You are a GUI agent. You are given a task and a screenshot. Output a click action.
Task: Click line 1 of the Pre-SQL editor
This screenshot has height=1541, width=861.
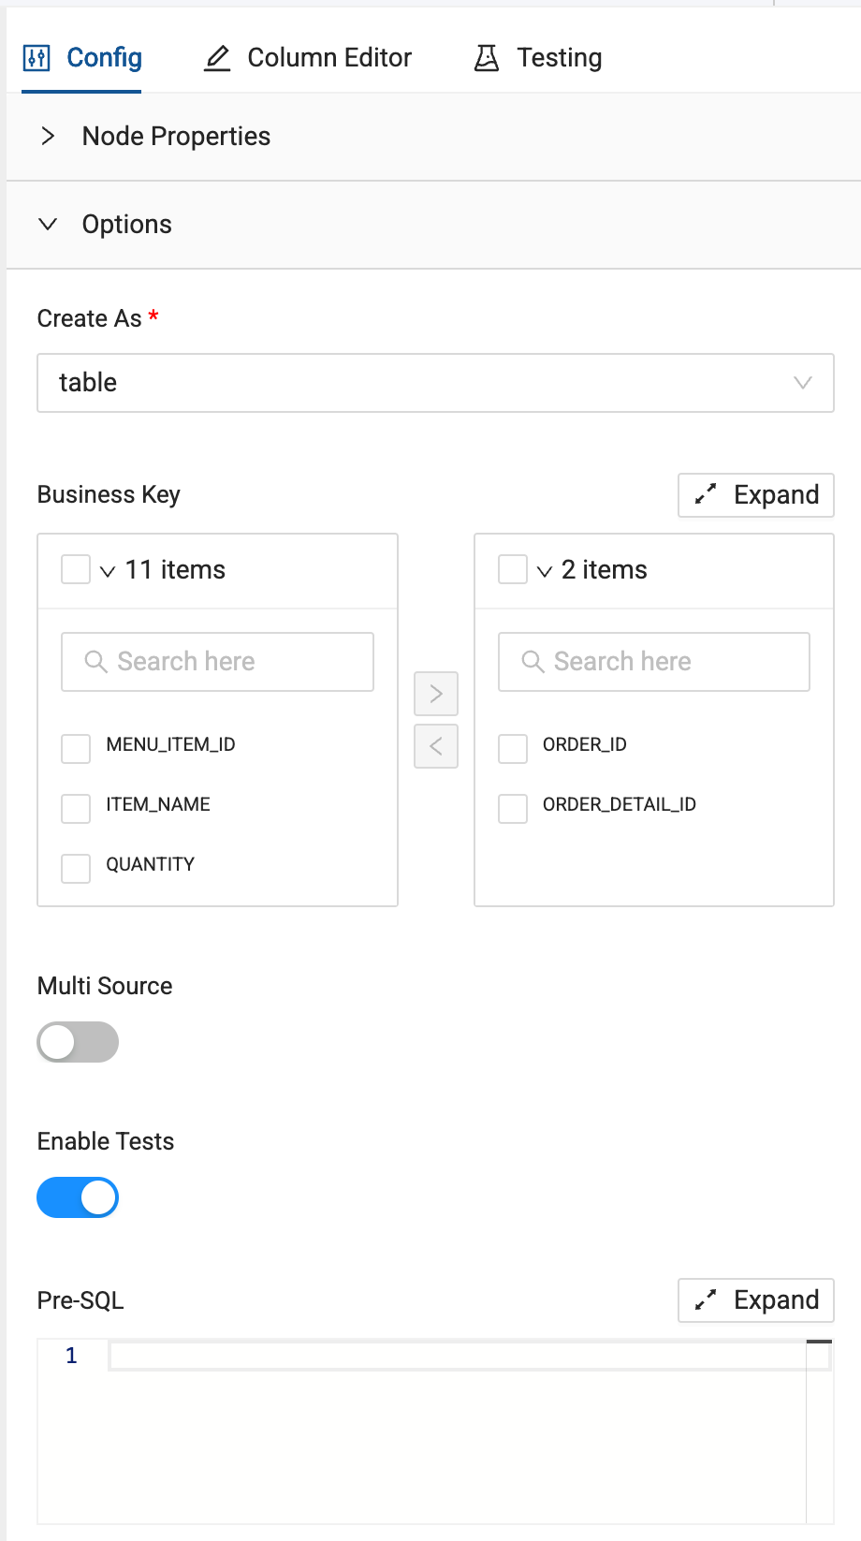[457, 1356]
